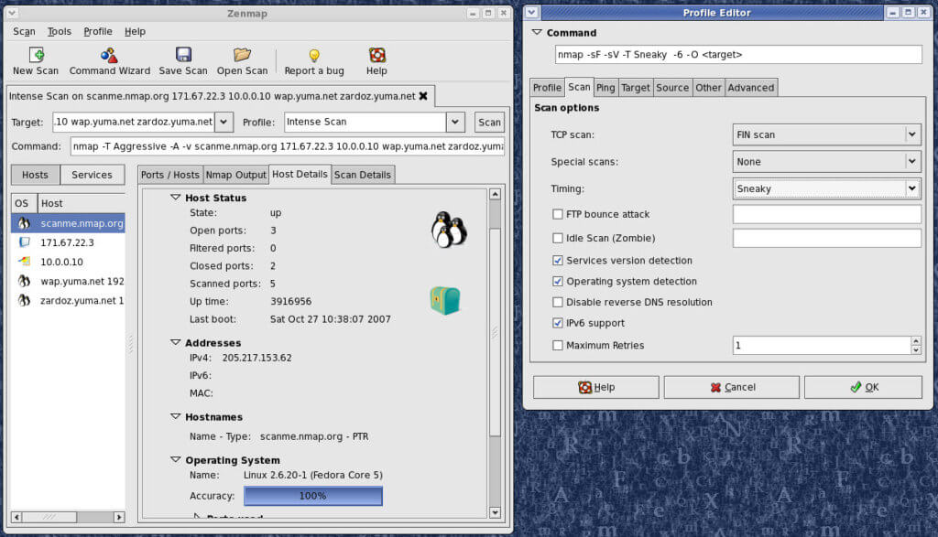Click the Report a bug lightbulb

pos(314,56)
